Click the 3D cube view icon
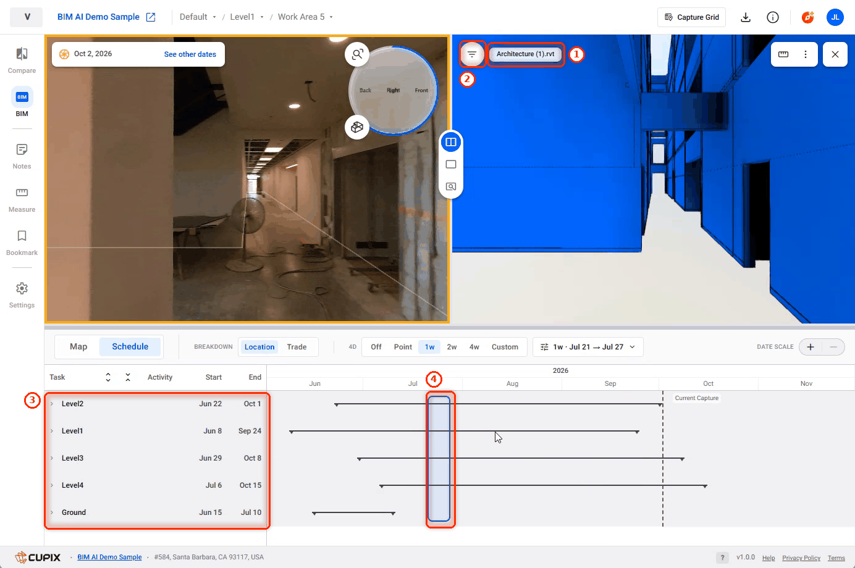This screenshot has width=855, height=568. click(x=357, y=127)
